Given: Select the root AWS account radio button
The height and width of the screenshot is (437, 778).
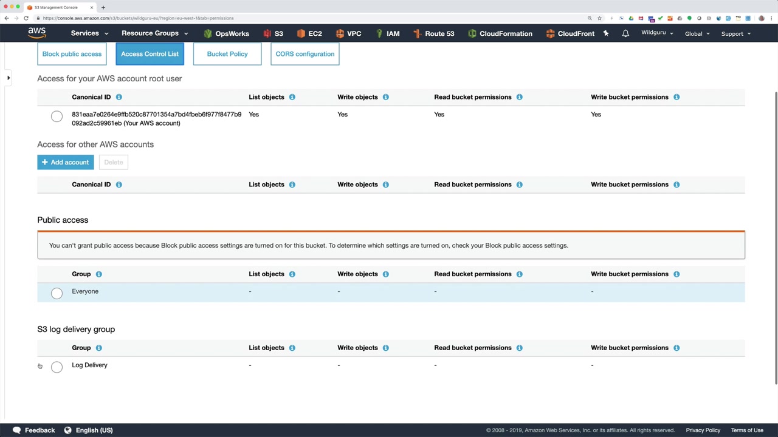Looking at the screenshot, I should [57, 117].
